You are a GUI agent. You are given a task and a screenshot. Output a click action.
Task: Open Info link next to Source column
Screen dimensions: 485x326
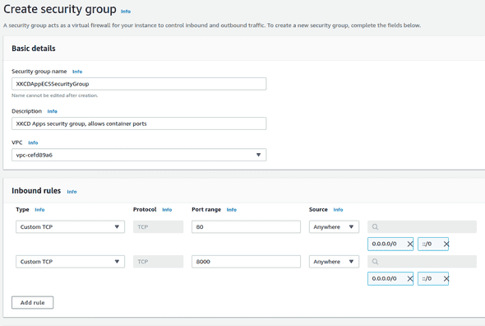click(x=338, y=210)
